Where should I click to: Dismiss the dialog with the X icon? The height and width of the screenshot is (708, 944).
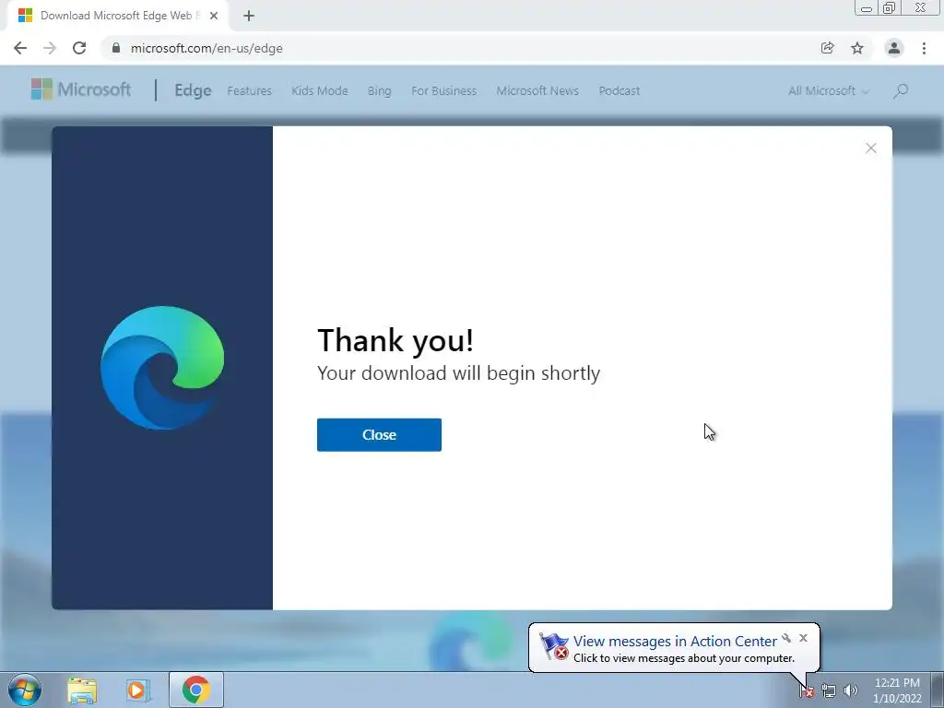tap(870, 148)
